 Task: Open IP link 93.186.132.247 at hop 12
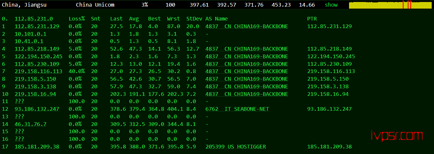(x=37, y=109)
